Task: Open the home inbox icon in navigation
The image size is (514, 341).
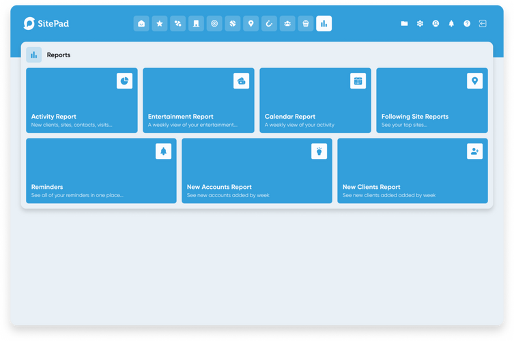Action: [x=141, y=24]
